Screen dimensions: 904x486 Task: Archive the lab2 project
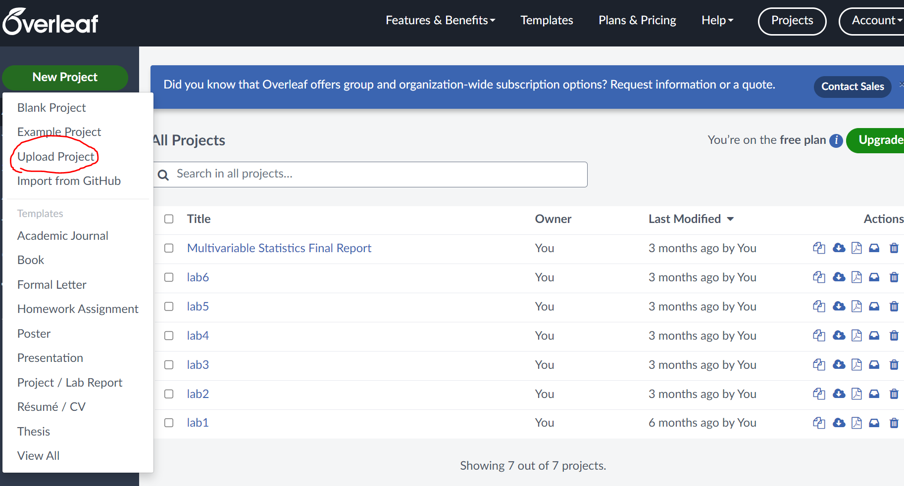(874, 394)
